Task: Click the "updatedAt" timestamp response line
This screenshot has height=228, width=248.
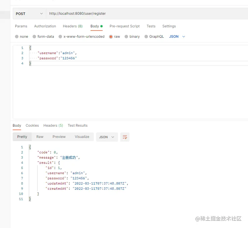Action: click(87, 183)
